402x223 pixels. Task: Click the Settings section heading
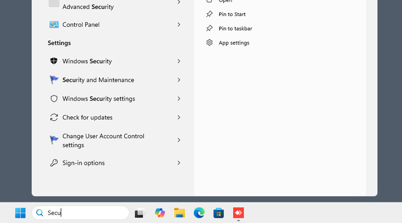coord(59,43)
